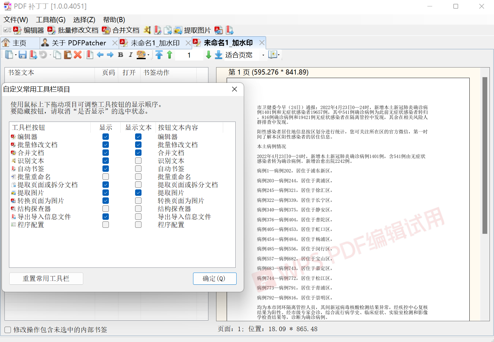Click the PDF preview vertical scrollbar thumb

(485, 155)
